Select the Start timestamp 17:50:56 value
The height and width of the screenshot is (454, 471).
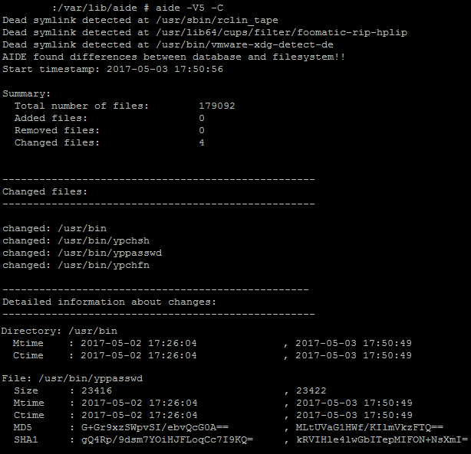pyautogui.click(x=165, y=69)
